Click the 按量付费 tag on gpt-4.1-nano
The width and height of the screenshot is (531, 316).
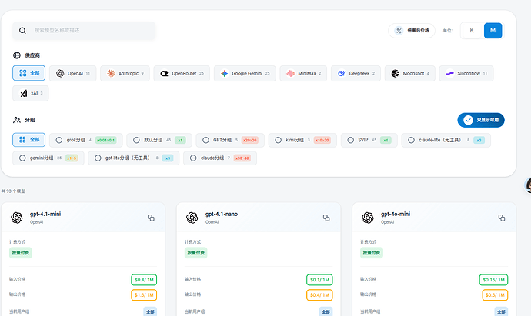[196, 253]
